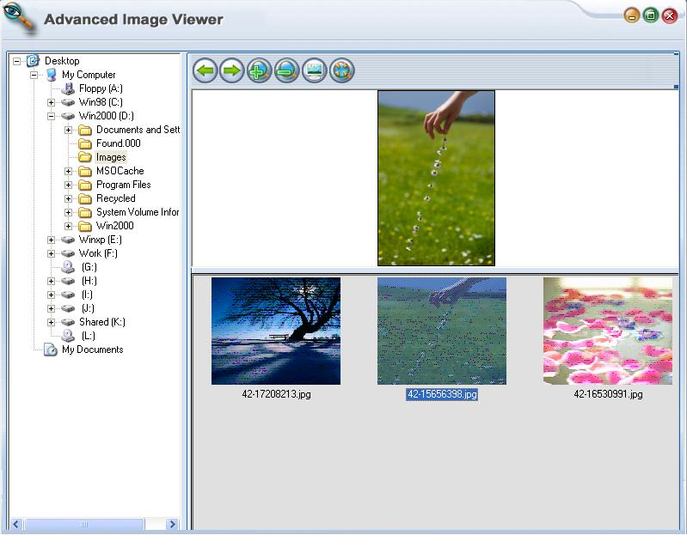Screen dimensions: 687x535
Task: Click the horizontal scrollbar thumb in tree panel
Action: click(x=84, y=524)
